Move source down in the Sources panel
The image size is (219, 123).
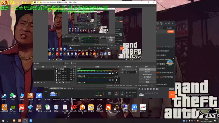point(69,83)
